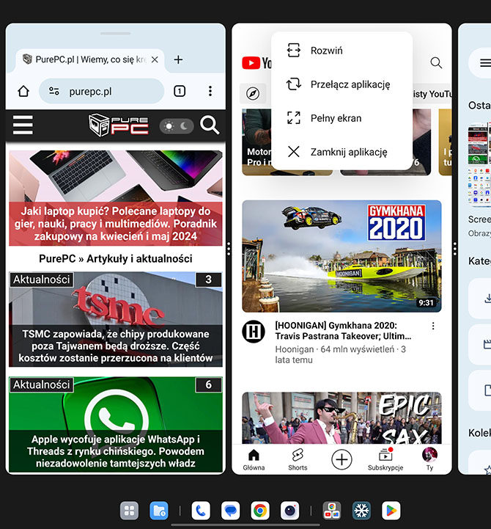Open YouTube search magnifier
Screen dimensions: 491x529
pos(436,63)
